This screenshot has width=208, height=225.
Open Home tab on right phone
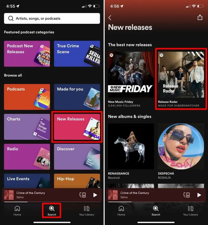(x=121, y=211)
